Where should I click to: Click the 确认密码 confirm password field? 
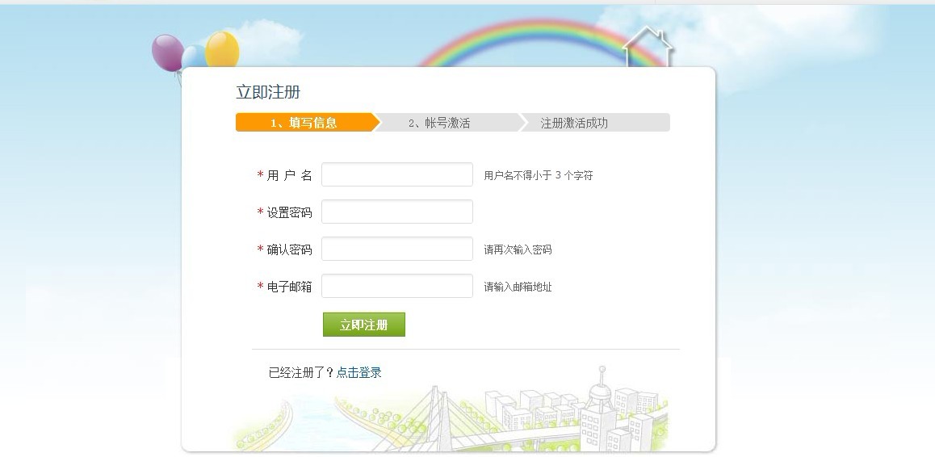(396, 249)
